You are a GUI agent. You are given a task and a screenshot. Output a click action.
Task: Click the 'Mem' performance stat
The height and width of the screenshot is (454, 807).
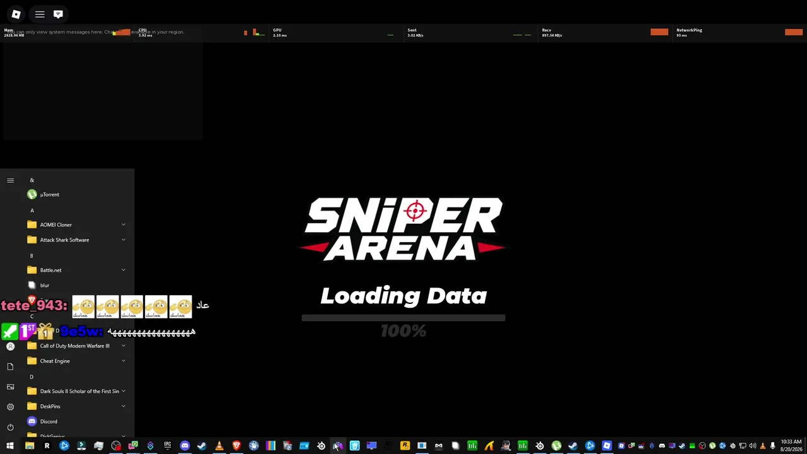(x=9, y=30)
